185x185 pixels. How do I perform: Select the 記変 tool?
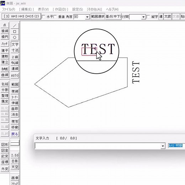coord(5,156)
